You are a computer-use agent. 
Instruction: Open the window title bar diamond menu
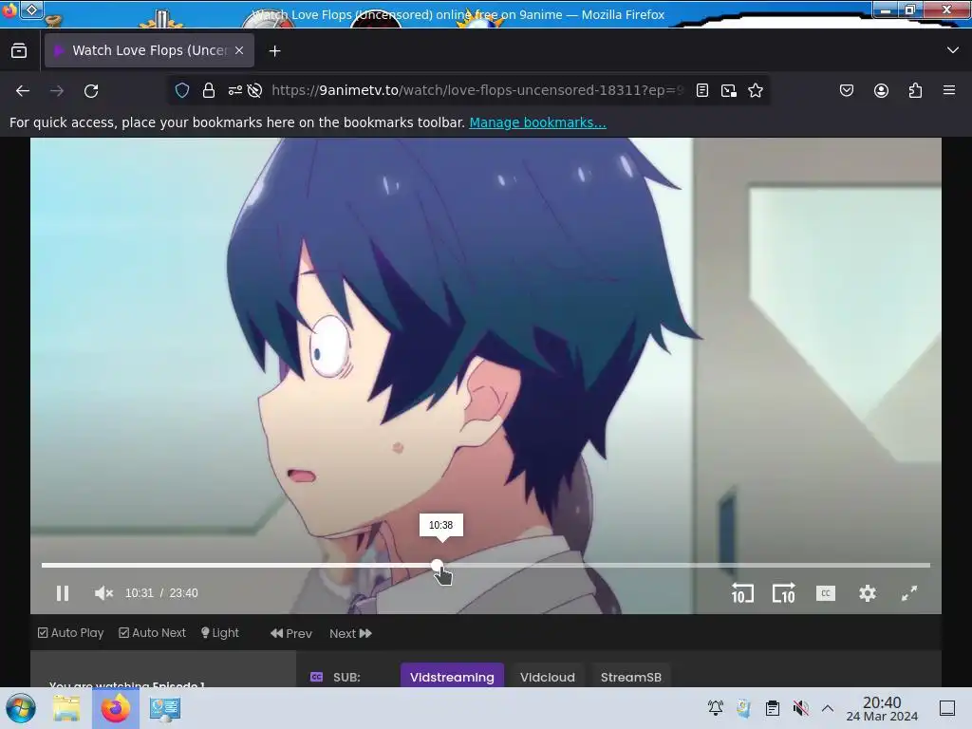[x=31, y=9]
